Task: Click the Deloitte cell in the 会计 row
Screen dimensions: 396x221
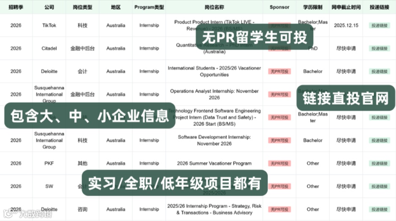Action: coord(49,72)
